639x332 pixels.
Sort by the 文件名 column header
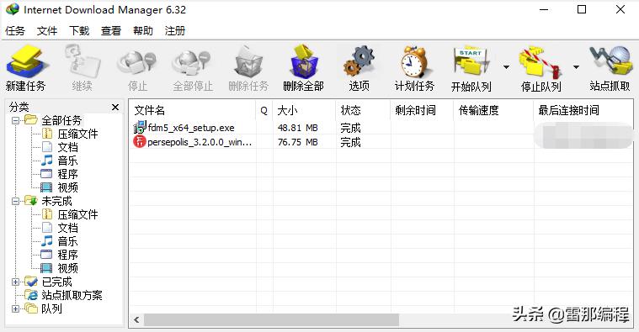[192, 110]
